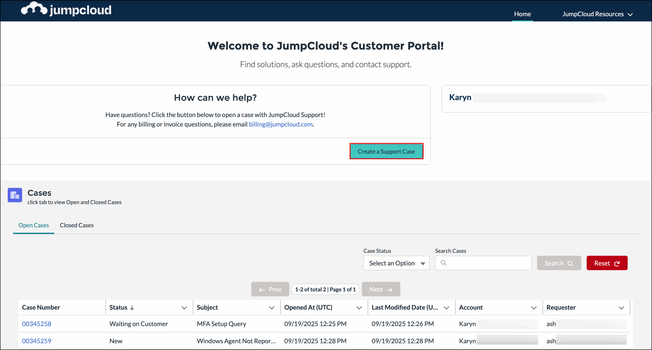This screenshot has width=652, height=350.
Task: Open the Opened At column dropdown
Action: click(359, 307)
